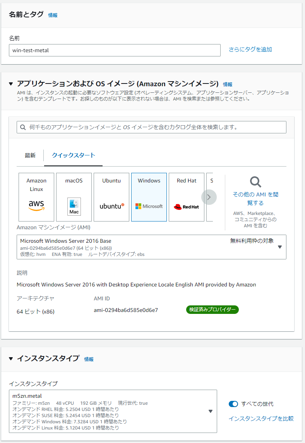Switch to the 最新 tab
The width and height of the screenshot is (305, 443).
pyautogui.click(x=30, y=155)
